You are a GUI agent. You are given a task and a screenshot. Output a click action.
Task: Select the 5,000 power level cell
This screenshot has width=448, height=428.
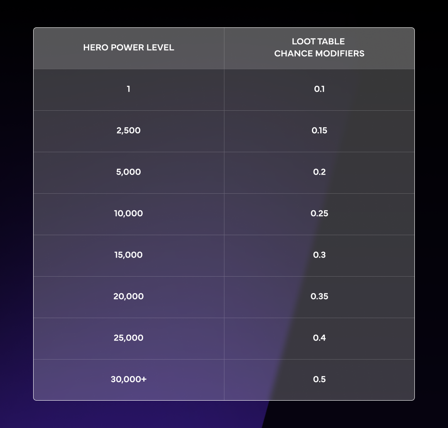click(129, 172)
